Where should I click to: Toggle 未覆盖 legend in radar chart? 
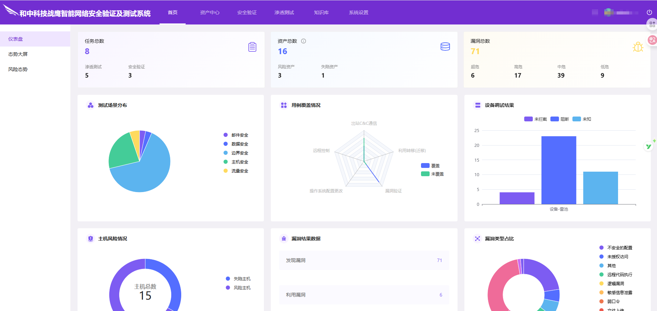point(432,174)
